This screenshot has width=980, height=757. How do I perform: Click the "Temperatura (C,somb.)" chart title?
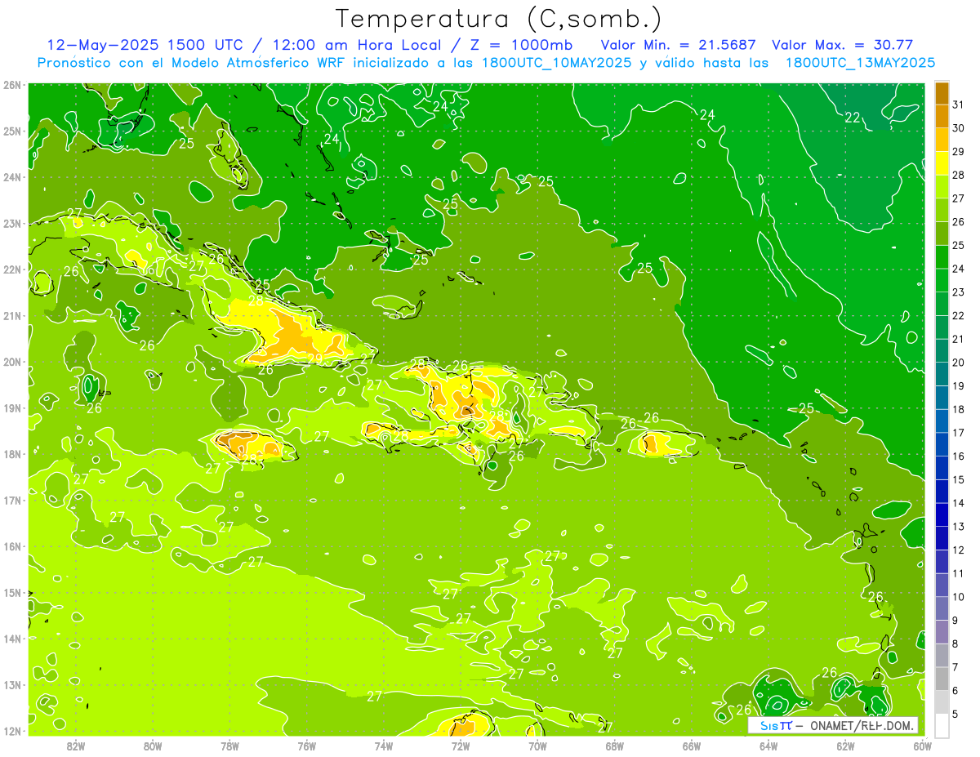click(x=499, y=19)
